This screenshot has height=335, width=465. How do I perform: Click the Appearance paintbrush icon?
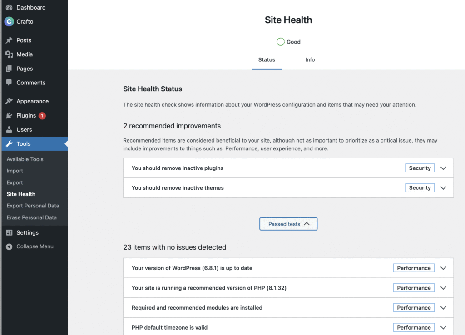[9, 101]
